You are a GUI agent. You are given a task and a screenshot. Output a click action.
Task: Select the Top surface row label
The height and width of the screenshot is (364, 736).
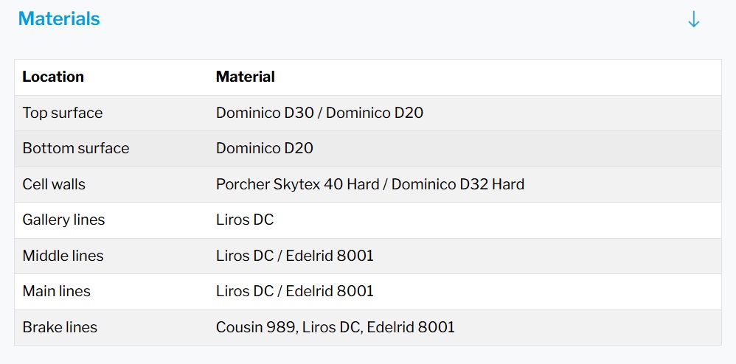click(x=63, y=113)
